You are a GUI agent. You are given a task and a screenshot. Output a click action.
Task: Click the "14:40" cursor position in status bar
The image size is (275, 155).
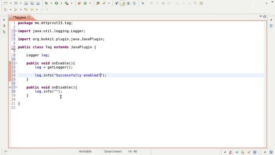point(132,151)
